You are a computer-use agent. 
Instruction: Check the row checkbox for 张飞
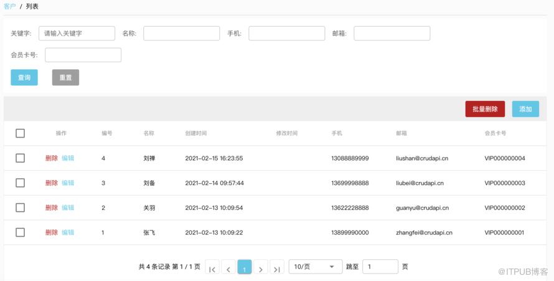tap(20, 232)
